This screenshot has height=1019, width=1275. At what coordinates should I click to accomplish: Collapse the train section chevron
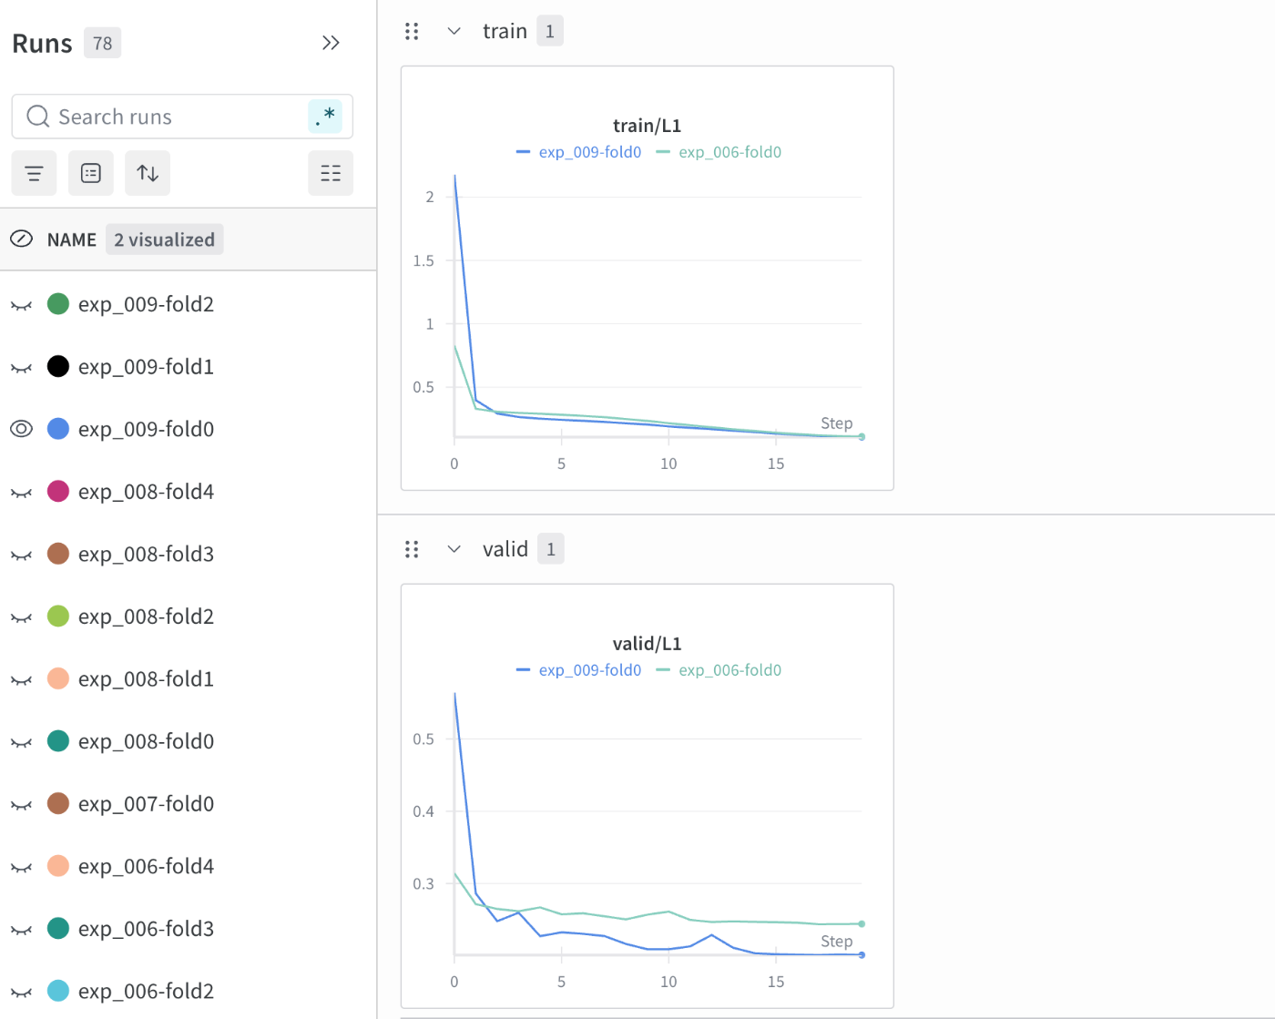pos(454,32)
